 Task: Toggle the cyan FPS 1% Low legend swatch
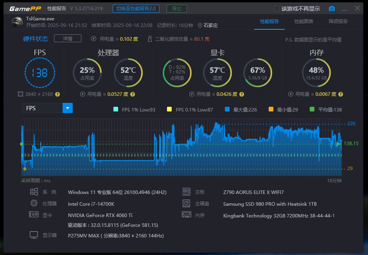tap(116, 109)
